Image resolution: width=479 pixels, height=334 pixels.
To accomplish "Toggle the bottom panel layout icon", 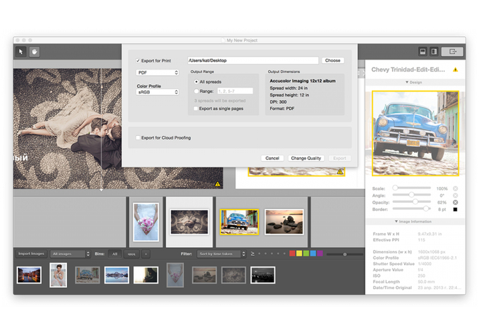I will (x=423, y=52).
